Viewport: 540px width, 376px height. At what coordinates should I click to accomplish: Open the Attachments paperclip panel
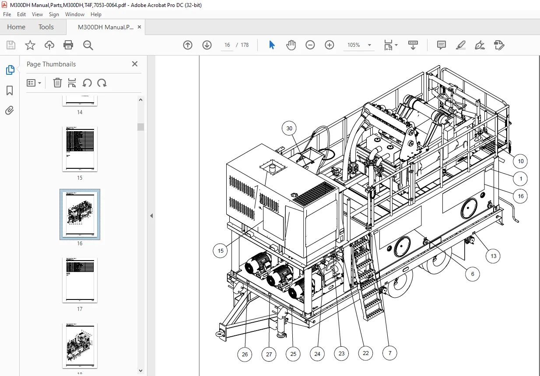click(x=10, y=110)
